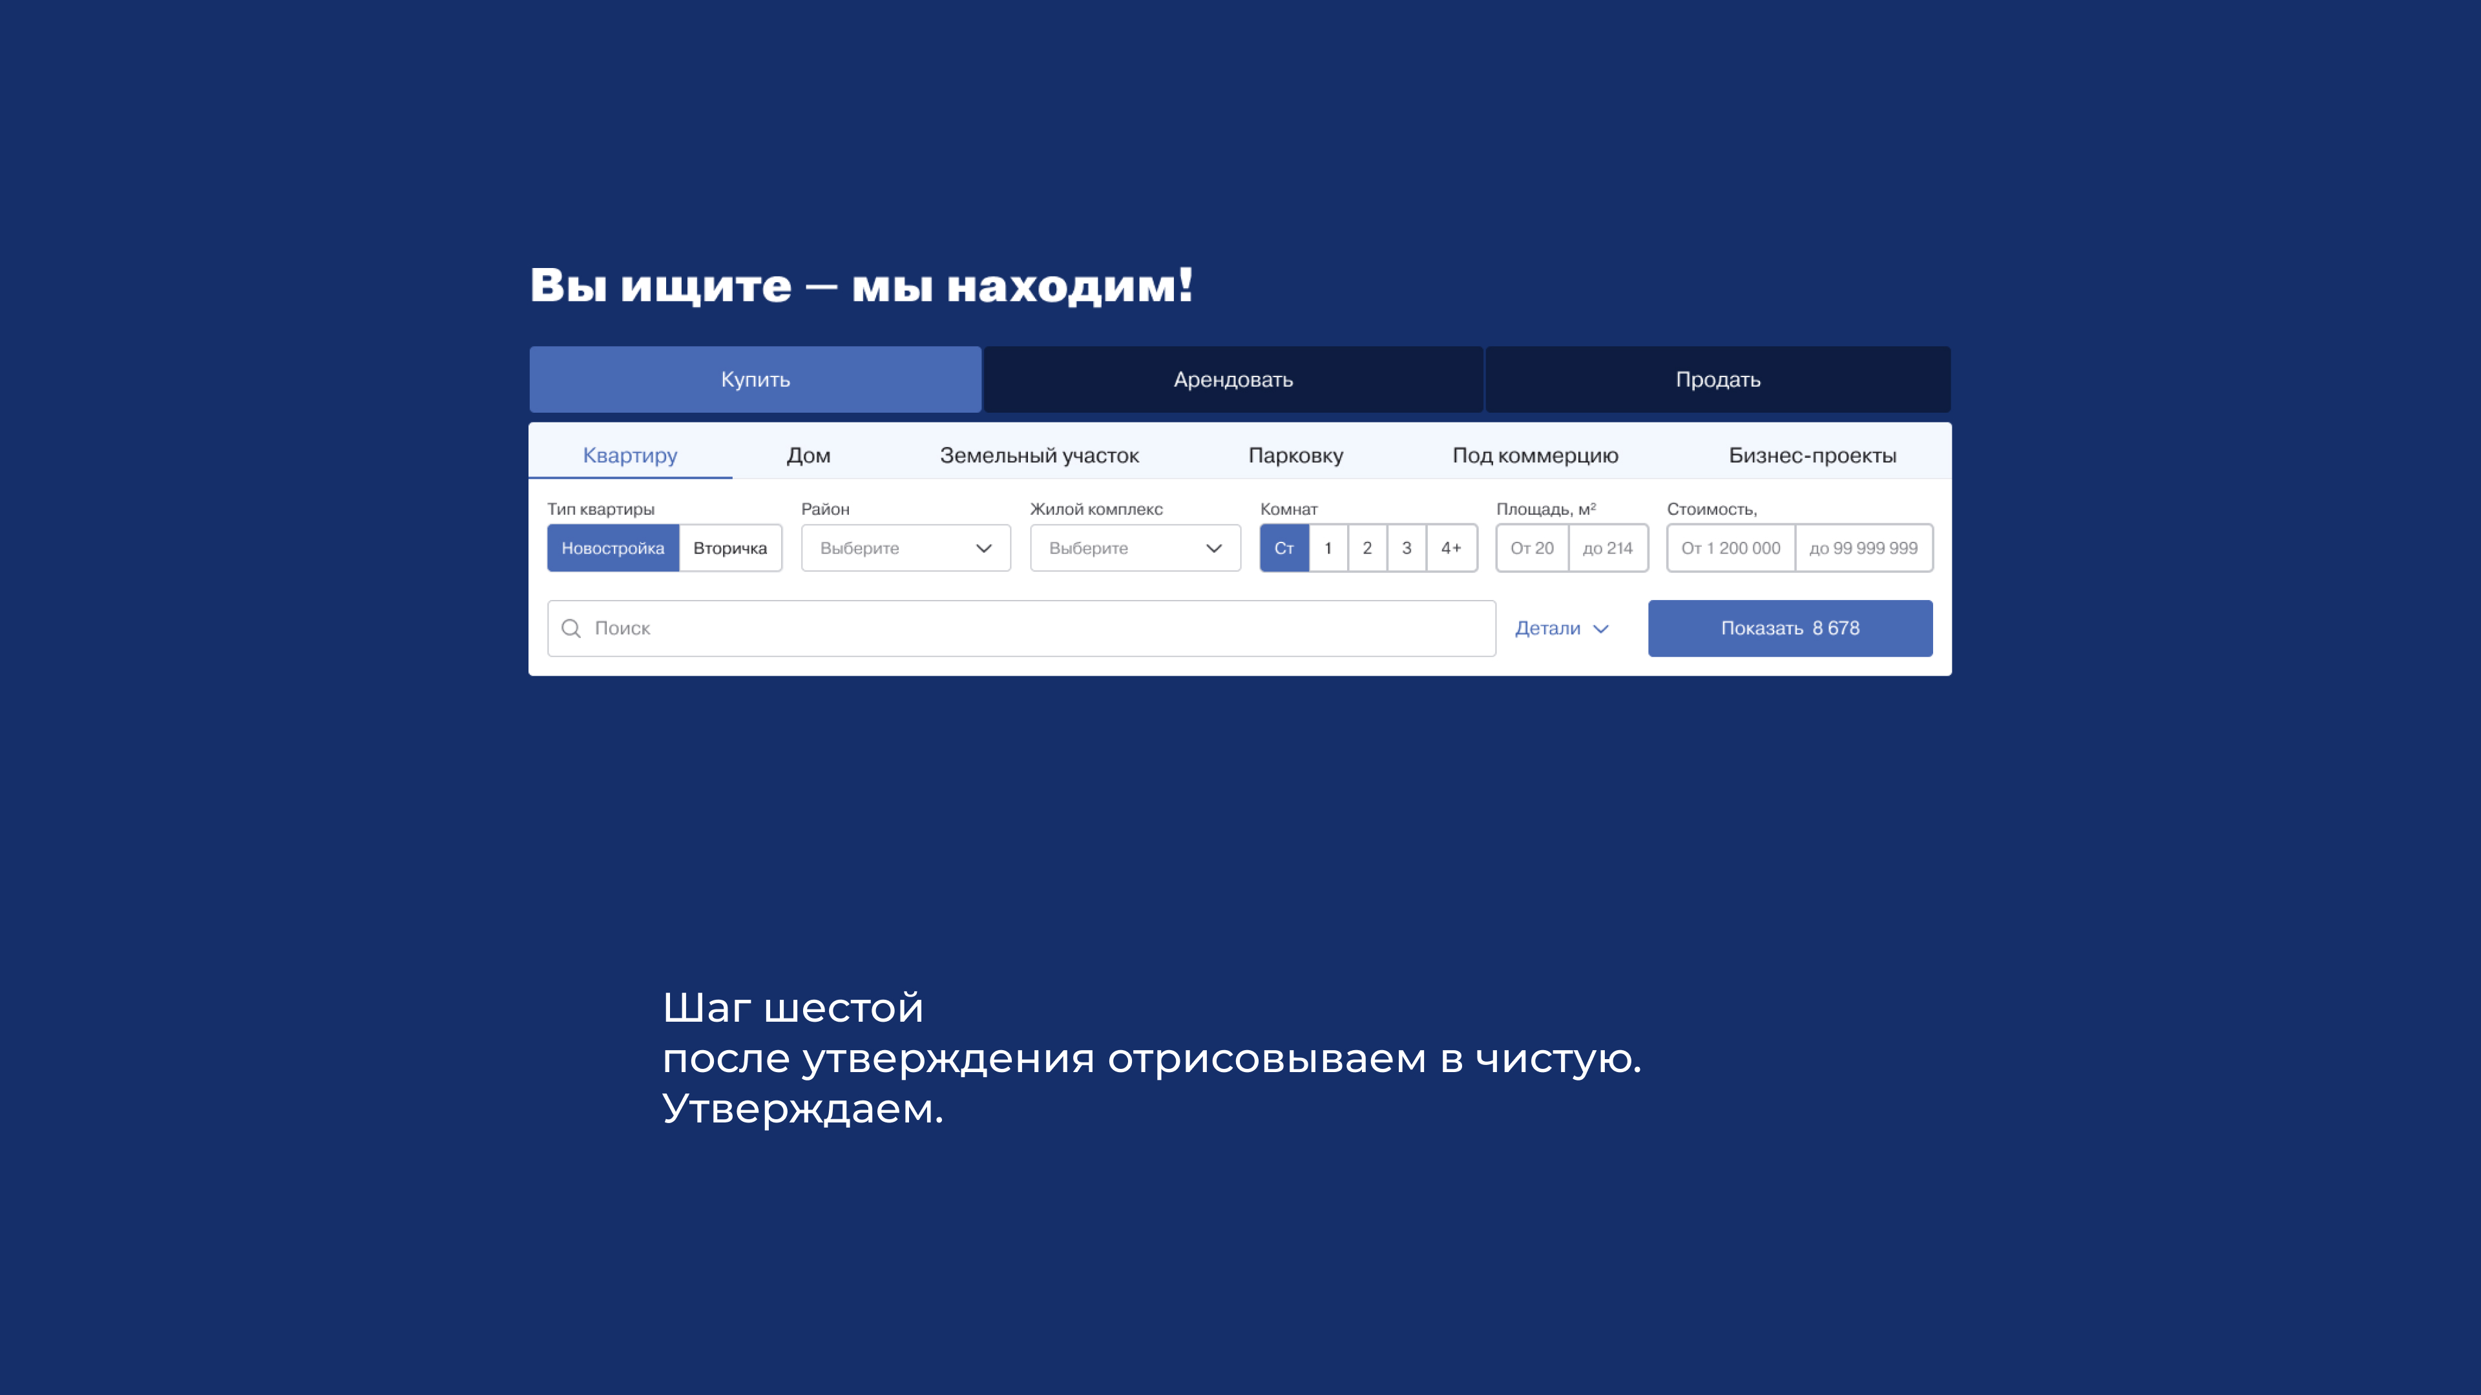Click the area до 214 field

[x=1608, y=548]
